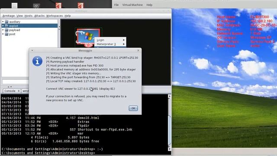The height and width of the screenshot is (156, 277).
Task: Click the ftpdir directory entry
Action: [x=84, y=126]
